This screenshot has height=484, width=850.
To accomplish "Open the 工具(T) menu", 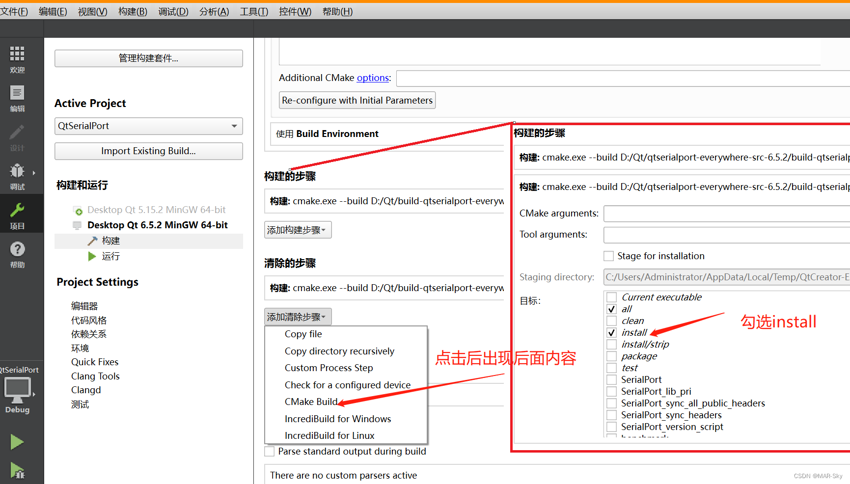I will click(x=254, y=11).
